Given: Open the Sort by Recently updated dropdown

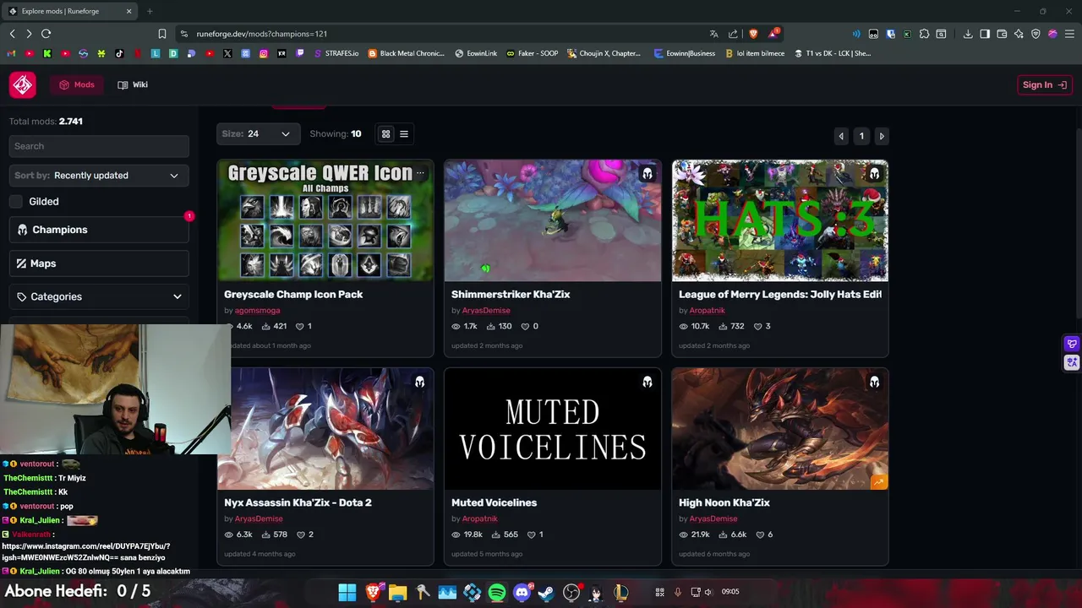Looking at the screenshot, I should tap(99, 176).
